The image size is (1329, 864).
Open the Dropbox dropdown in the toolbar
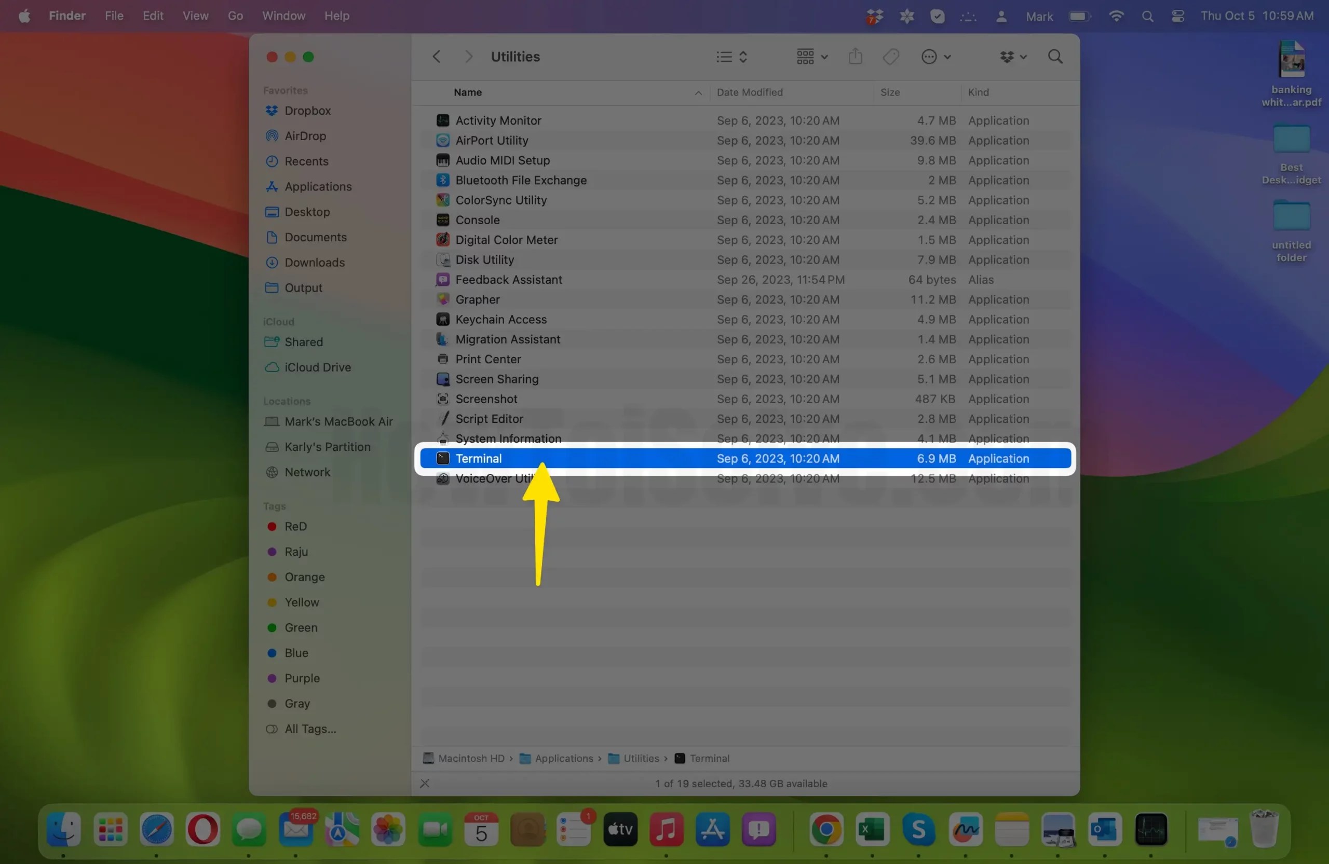pyautogui.click(x=1012, y=57)
